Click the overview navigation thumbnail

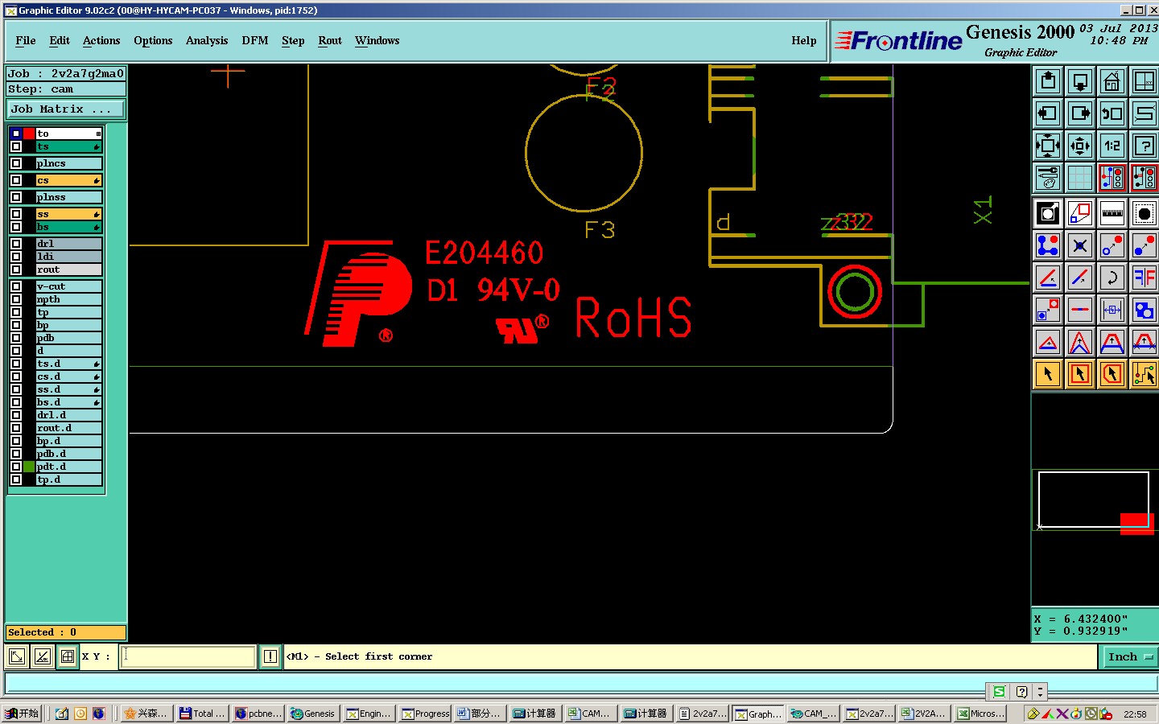[x=1094, y=500]
